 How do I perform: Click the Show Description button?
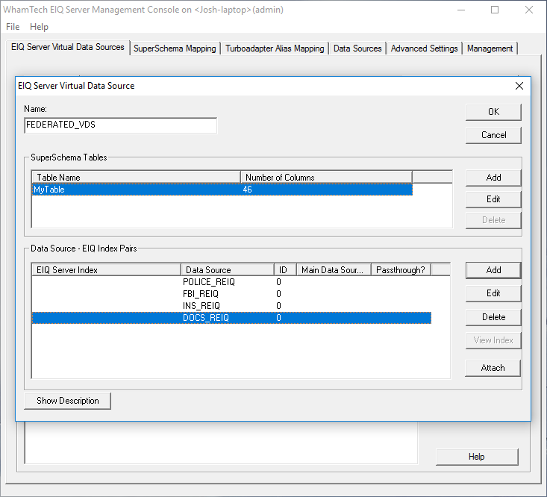(68, 401)
